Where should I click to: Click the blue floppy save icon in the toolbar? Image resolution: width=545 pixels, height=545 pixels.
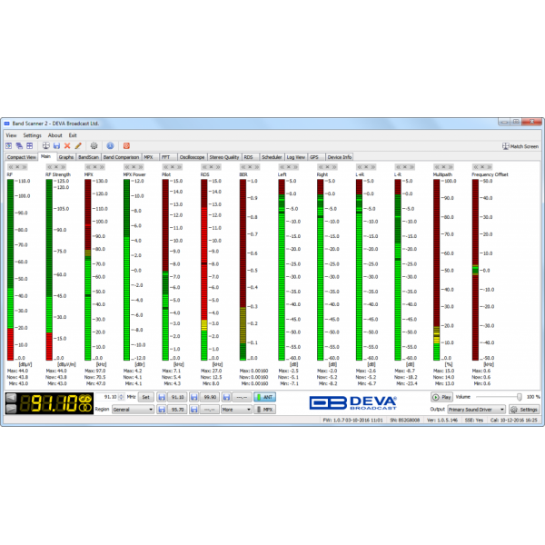[x=56, y=145]
